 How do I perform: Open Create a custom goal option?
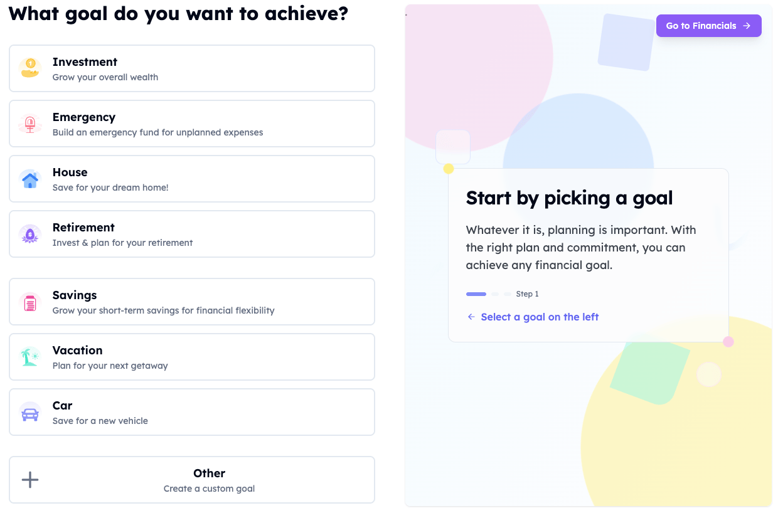(x=209, y=489)
